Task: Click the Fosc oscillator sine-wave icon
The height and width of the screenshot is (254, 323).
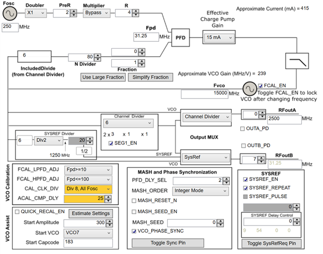Action: pyautogui.click(x=10, y=13)
